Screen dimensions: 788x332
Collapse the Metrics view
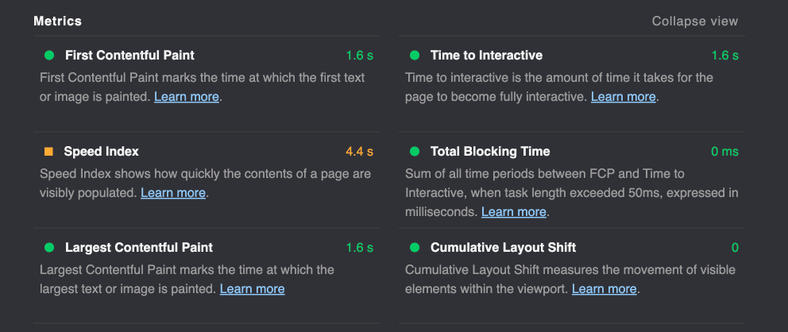pyautogui.click(x=694, y=21)
